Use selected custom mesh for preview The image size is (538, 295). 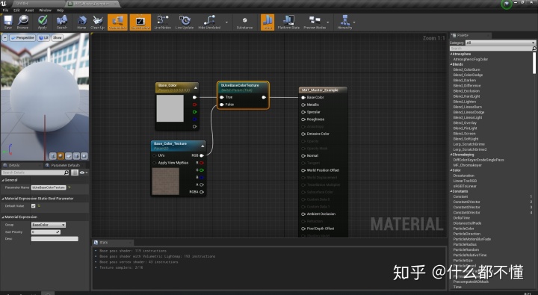coord(84,156)
